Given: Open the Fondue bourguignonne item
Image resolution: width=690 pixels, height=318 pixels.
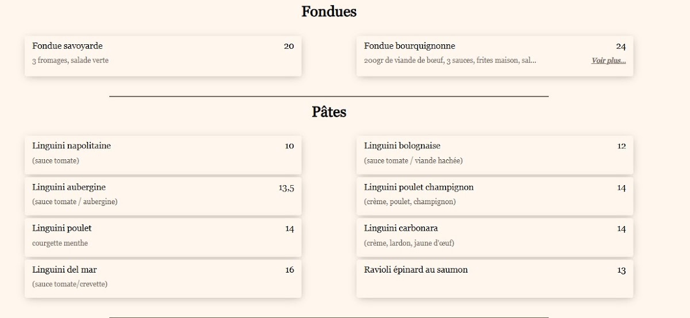Looking at the screenshot, I should coord(494,56).
